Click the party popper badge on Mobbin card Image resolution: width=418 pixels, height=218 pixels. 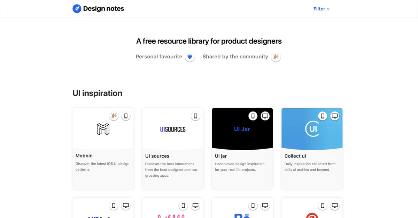pyautogui.click(x=114, y=116)
